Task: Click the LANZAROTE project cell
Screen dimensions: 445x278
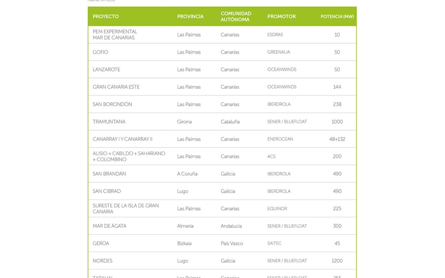Action: pos(106,70)
